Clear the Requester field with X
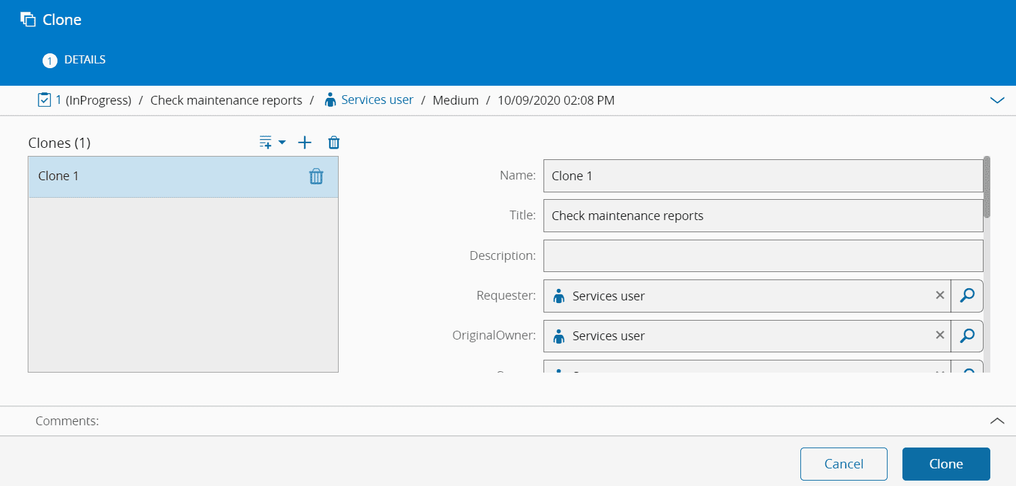Image resolution: width=1016 pixels, height=486 pixels. click(x=940, y=296)
